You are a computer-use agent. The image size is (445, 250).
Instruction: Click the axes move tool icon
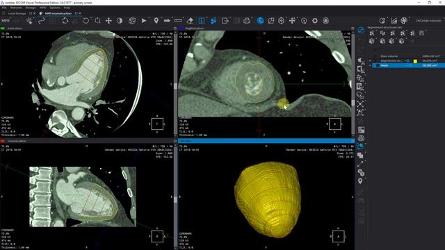(292, 21)
